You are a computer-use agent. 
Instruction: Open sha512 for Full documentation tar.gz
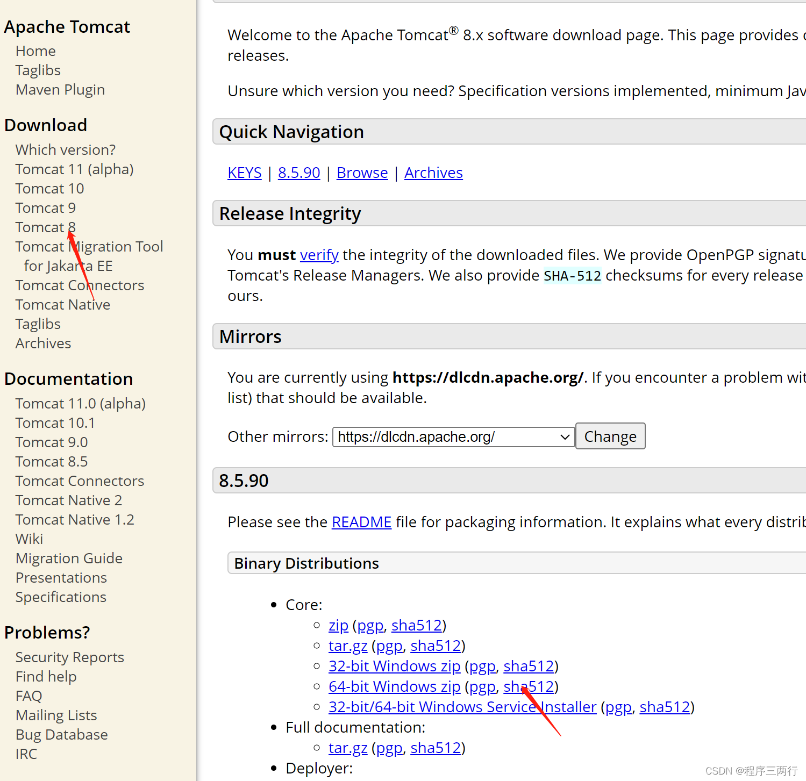click(436, 748)
